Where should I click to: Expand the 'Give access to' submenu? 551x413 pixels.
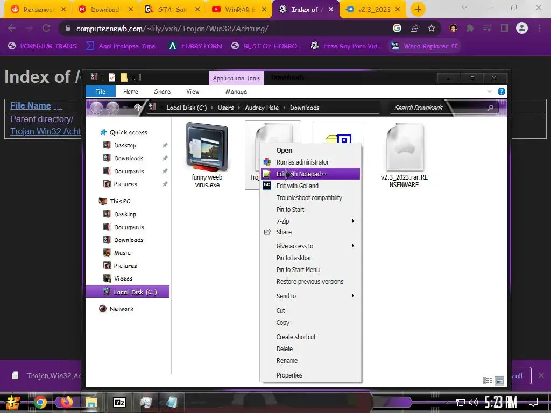[x=310, y=246]
